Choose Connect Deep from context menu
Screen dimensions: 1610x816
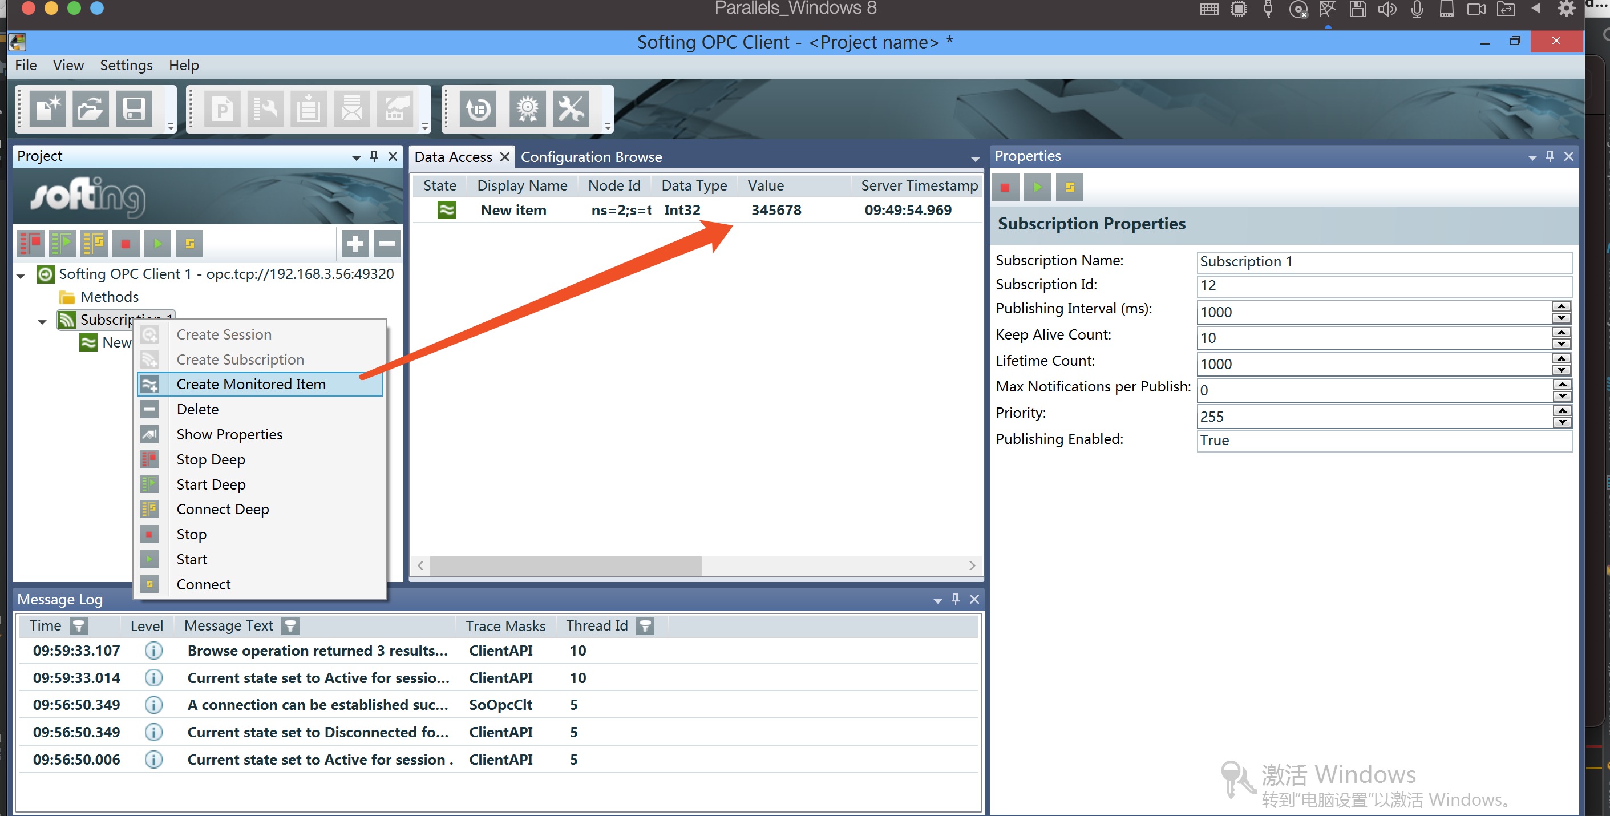click(x=260, y=509)
